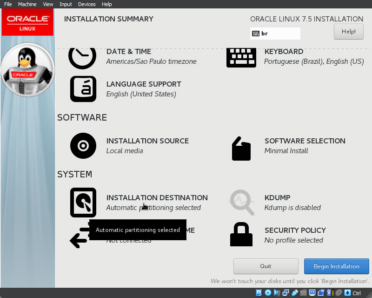Click the USB devices status bar icon
The height and width of the screenshot is (298, 372).
[x=294, y=292]
